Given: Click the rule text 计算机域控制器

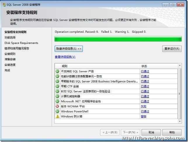Looking at the screenshot, I should point(71,96).
